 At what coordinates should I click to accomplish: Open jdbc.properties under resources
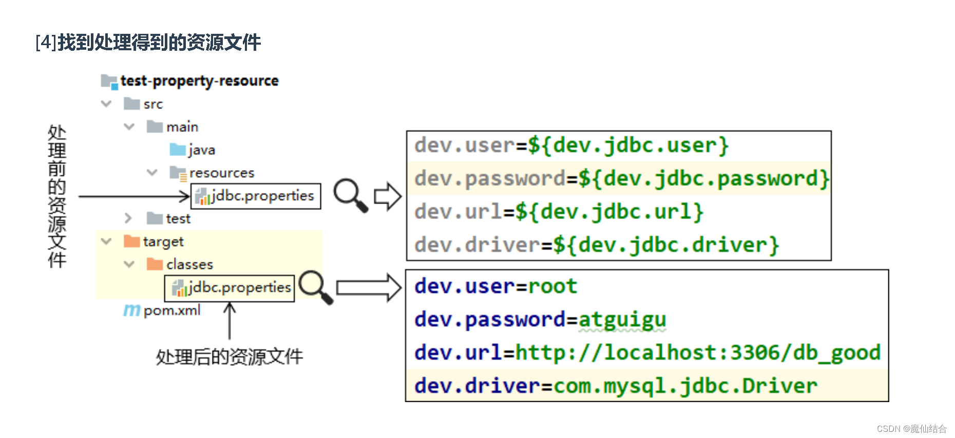[x=263, y=196]
